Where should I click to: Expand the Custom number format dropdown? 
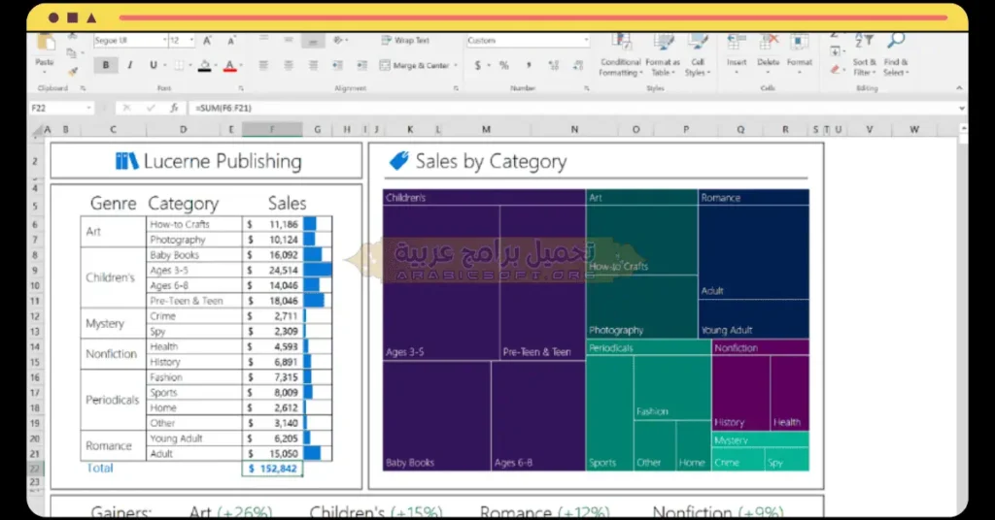585,41
